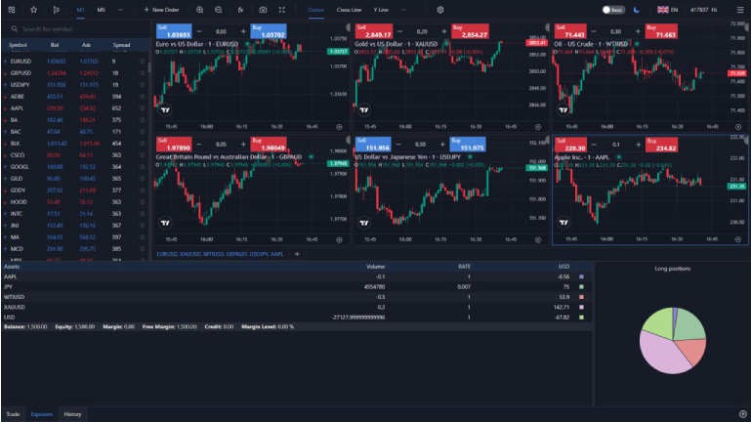
Task: Zoom out the chart
Action: tap(219, 10)
